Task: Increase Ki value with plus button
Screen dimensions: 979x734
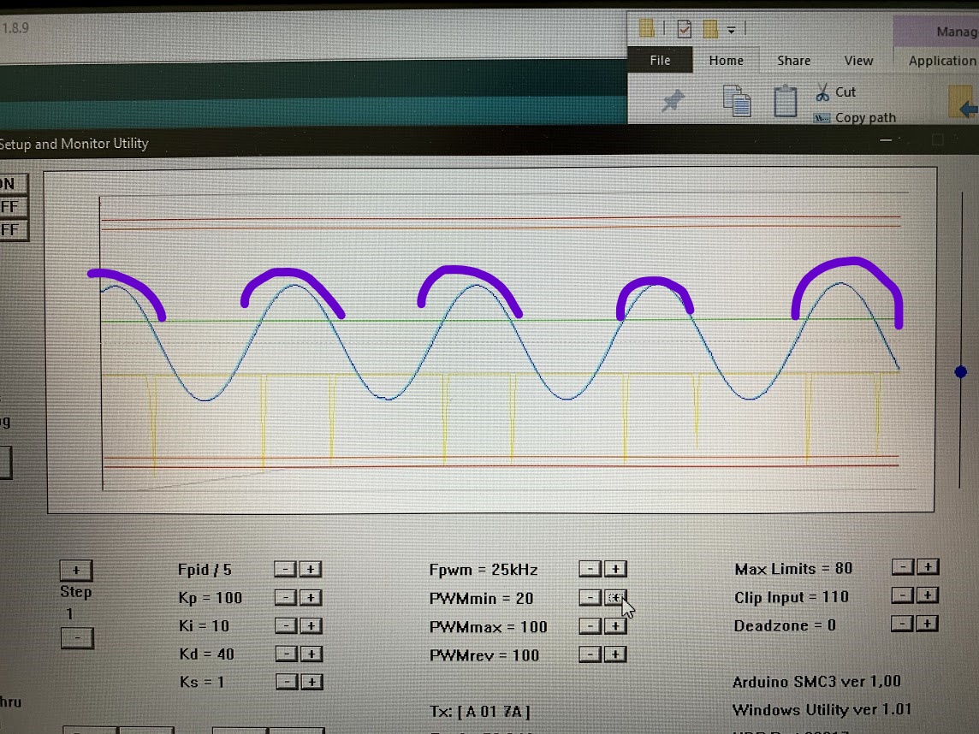Action: point(311,625)
